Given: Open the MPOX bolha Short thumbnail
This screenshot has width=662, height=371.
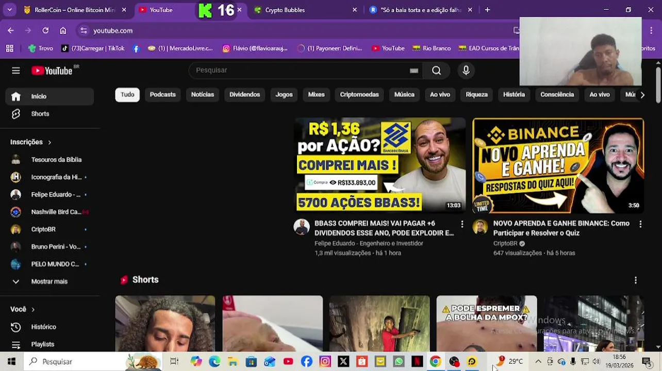Looking at the screenshot, I should point(487,324).
